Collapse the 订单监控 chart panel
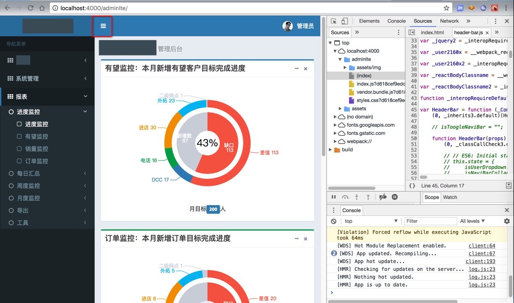Viewport: 514px width, 303px height. coord(296,239)
